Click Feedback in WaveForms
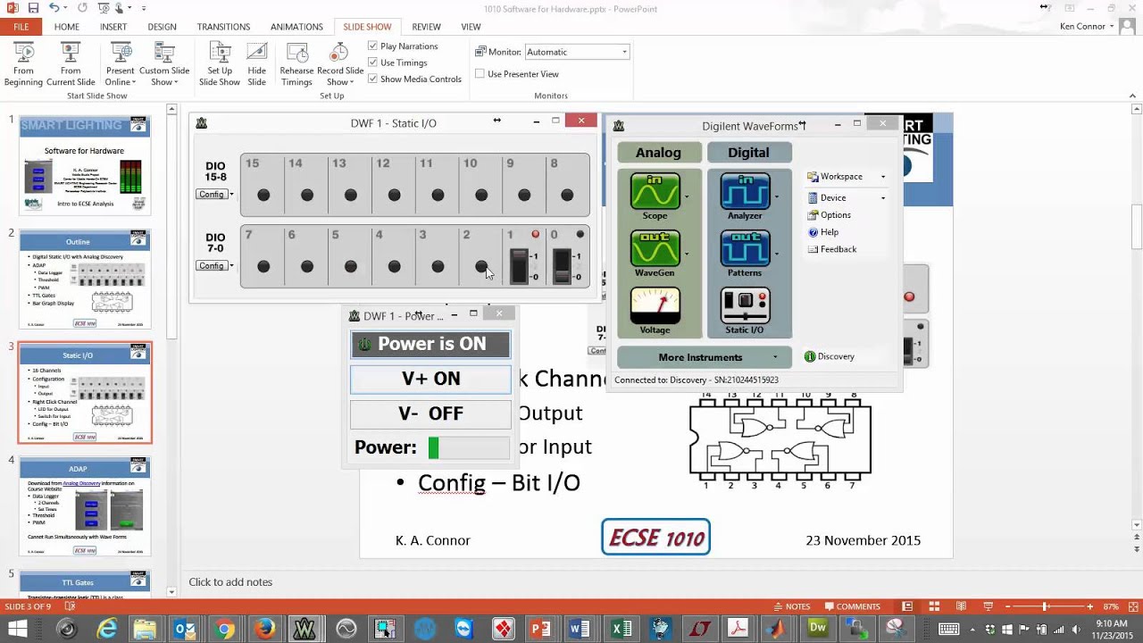 [x=832, y=249]
